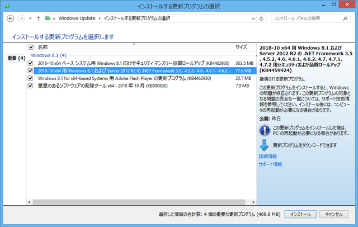This screenshot has height=227, width=358.
Task: Maximize the update selection window
Action: [x=333, y=4]
